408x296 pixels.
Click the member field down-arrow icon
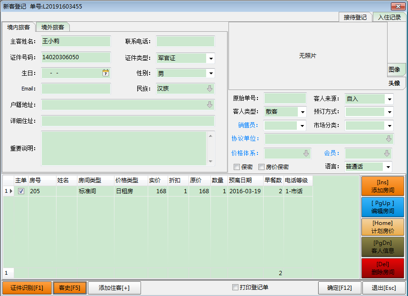coord(387,153)
